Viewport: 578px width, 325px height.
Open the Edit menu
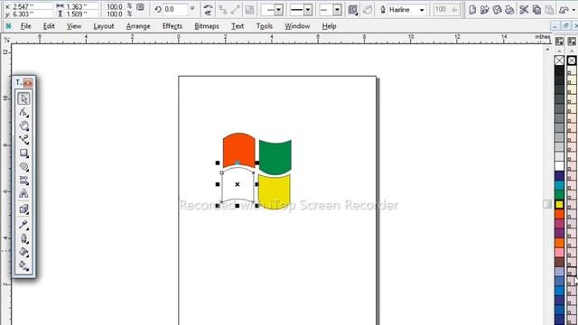click(x=49, y=26)
